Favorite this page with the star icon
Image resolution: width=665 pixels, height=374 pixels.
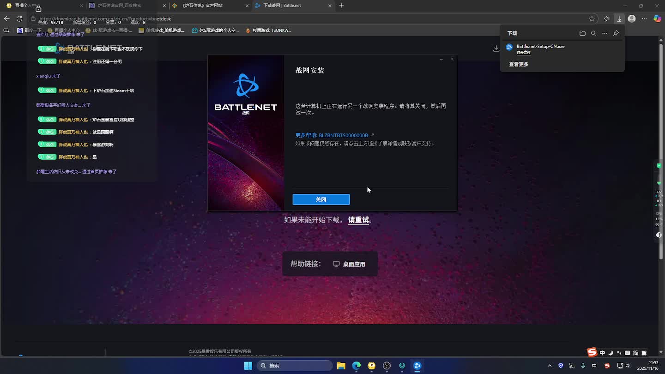point(592,19)
